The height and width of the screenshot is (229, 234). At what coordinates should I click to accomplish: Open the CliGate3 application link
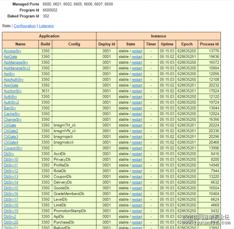(11, 137)
